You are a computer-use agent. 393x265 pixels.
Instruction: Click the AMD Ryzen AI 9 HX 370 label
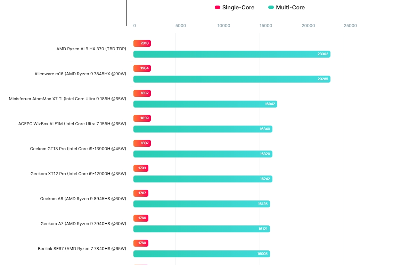pyautogui.click(x=91, y=49)
